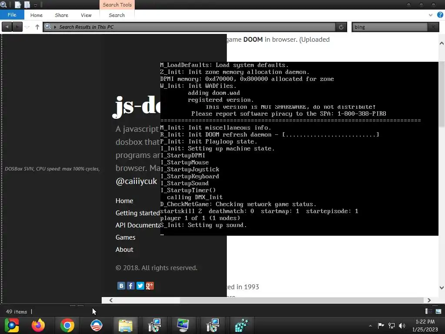Clear the bing search text

[433, 27]
